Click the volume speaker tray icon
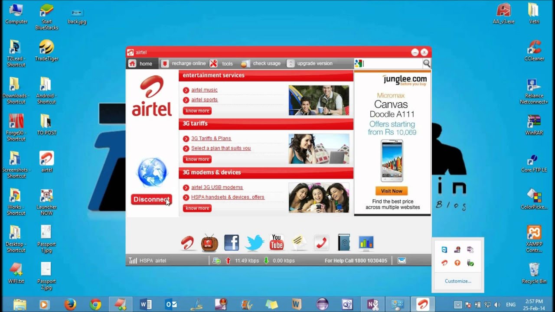 coord(497,305)
